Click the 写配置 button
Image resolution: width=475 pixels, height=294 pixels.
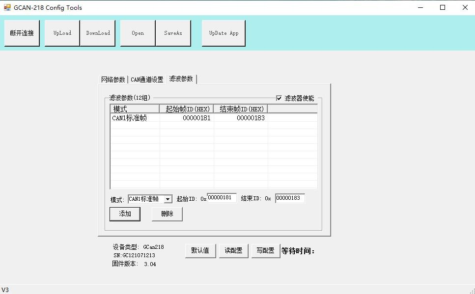[265, 250]
